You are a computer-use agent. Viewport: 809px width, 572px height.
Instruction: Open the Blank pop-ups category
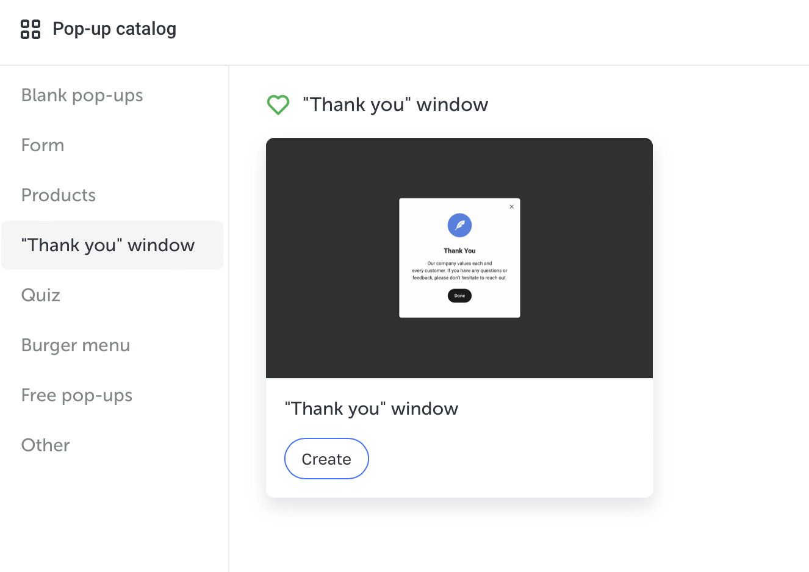tap(82, 95)
